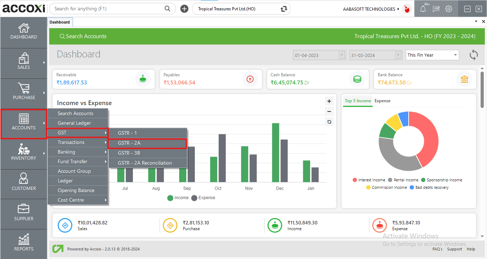
Task: Open the settings gear icon
Action: pos(449,9)
